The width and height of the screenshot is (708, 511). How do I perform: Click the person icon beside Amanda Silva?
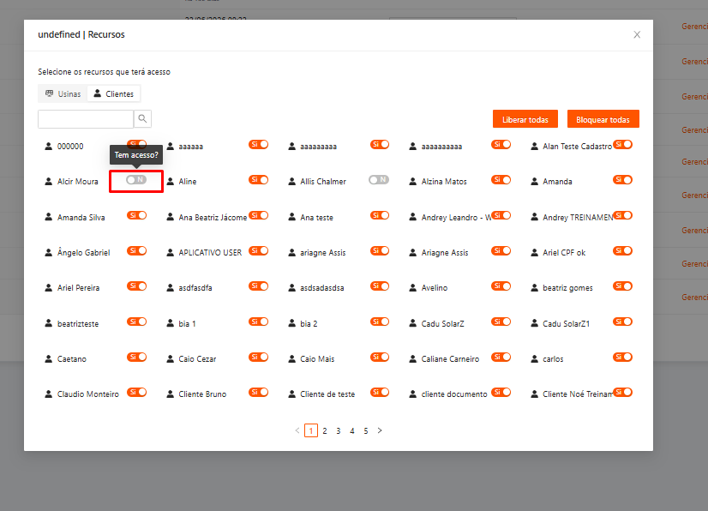click(48, 217)
